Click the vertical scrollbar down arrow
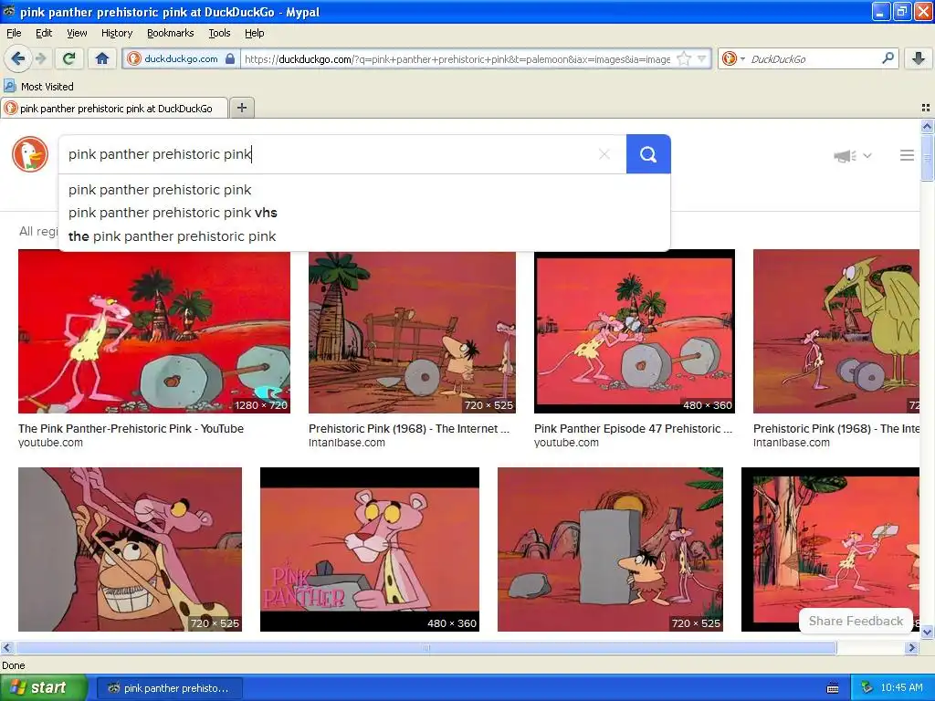The image size is (935, 701). pos(927,632)
